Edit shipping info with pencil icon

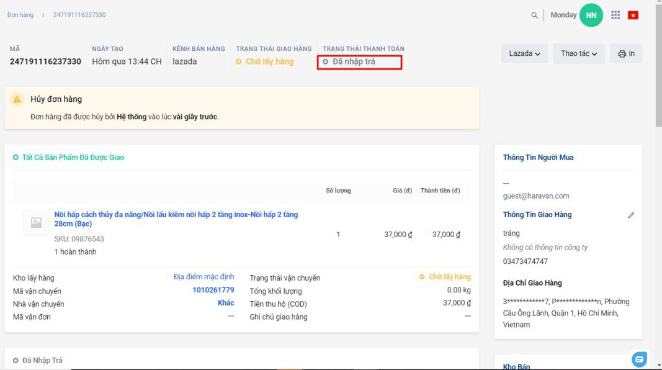(x=631, y=215)
